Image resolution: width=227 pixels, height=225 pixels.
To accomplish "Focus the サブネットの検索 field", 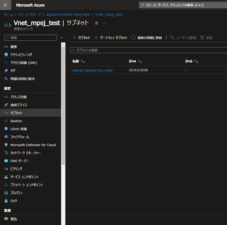I will [x=149, y=50].
